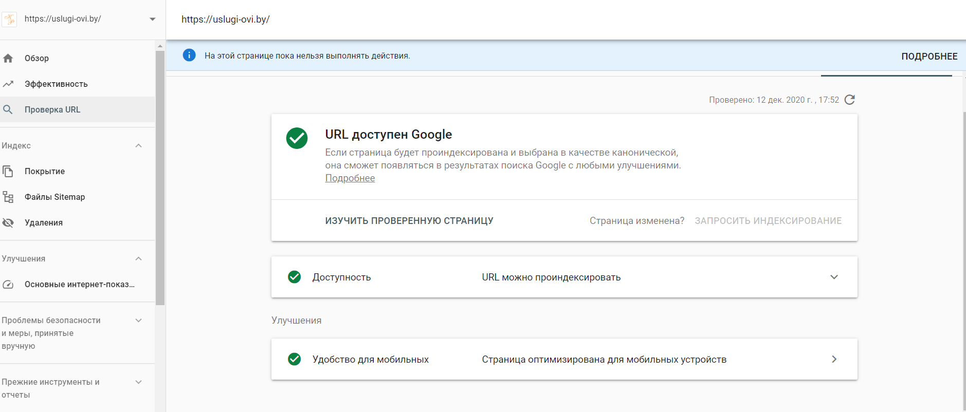The width and height of the screenshot is (966, 412).
Task: Click the green check beside Доступность
Action: coord(295,277)
